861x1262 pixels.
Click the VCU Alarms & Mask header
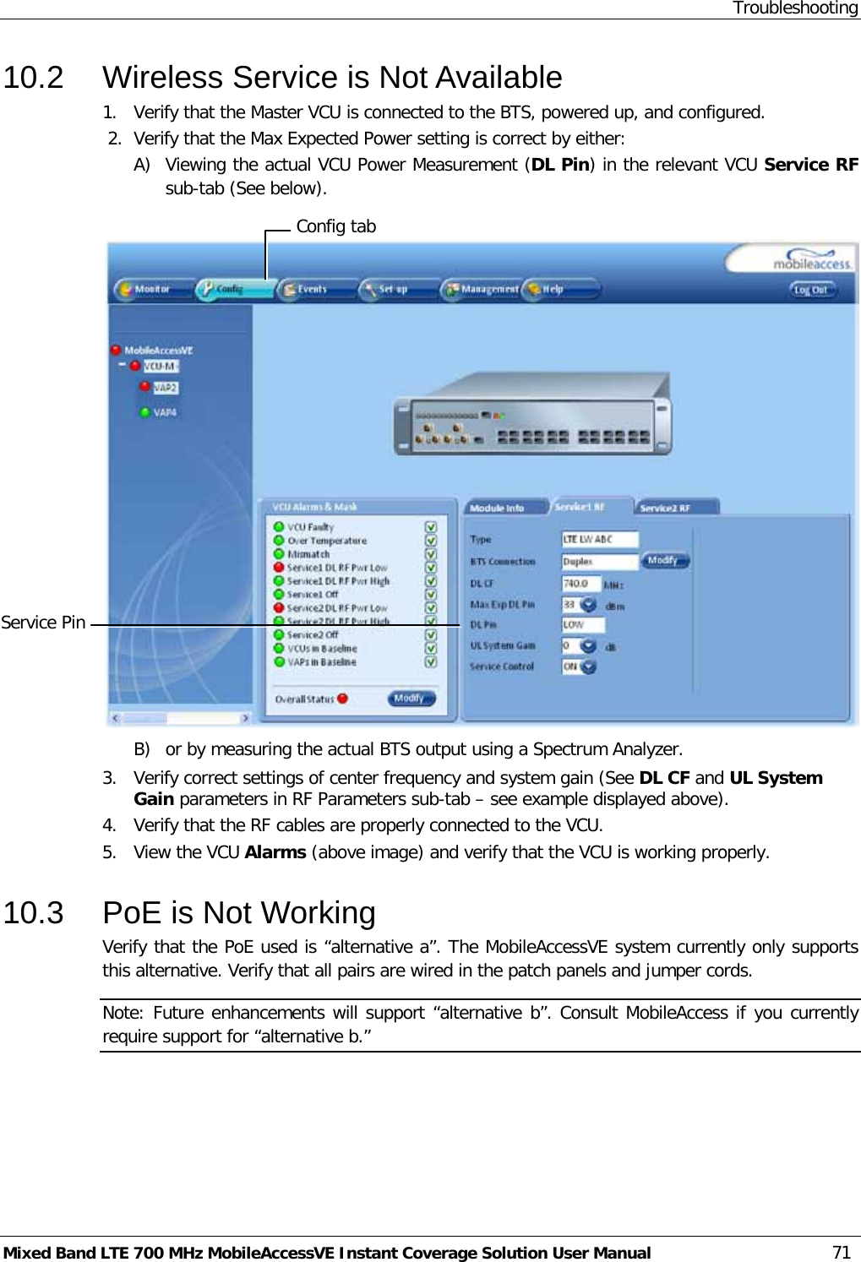[314, 507]
